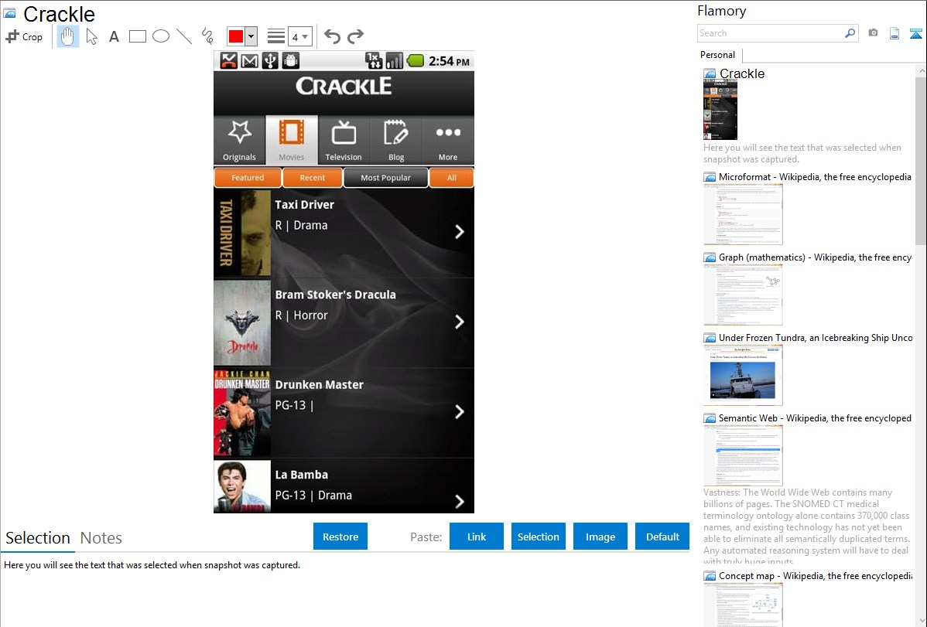Screen dimensions: 927x627
Task: Select the Featured filter button
Action: [248, 178]
